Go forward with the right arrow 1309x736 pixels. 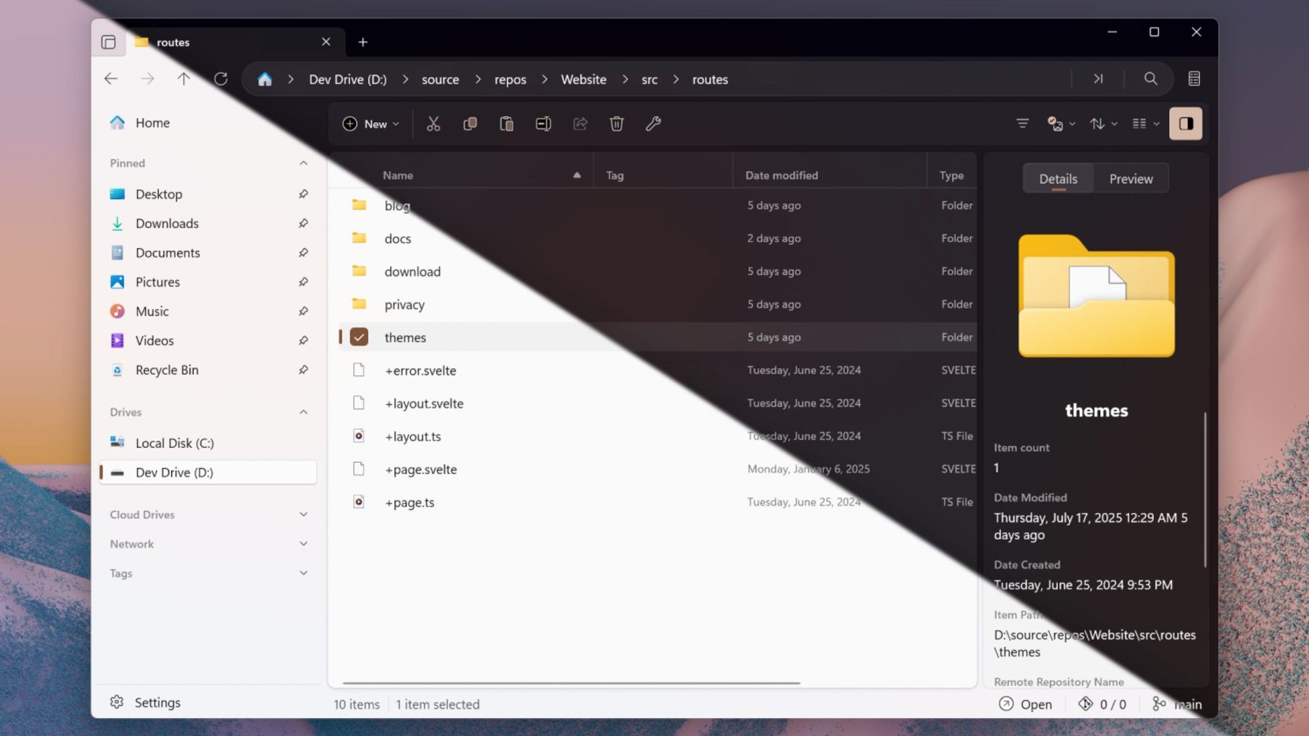pyautogui.click(x=147, y=79)
